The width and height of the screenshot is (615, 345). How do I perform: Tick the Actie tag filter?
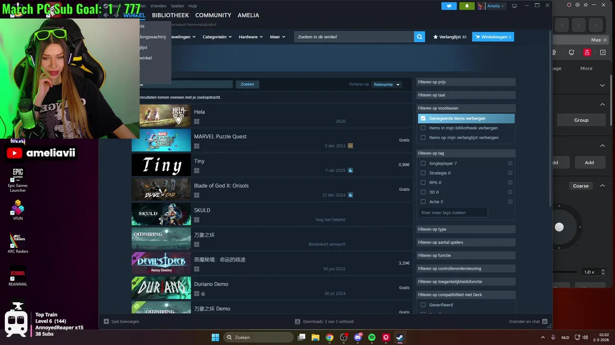click(423, 202)
